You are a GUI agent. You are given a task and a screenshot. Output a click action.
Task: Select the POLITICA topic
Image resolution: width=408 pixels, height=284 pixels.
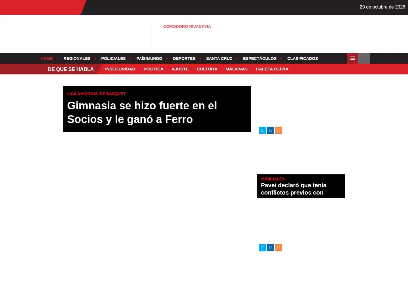pos(153,69)
